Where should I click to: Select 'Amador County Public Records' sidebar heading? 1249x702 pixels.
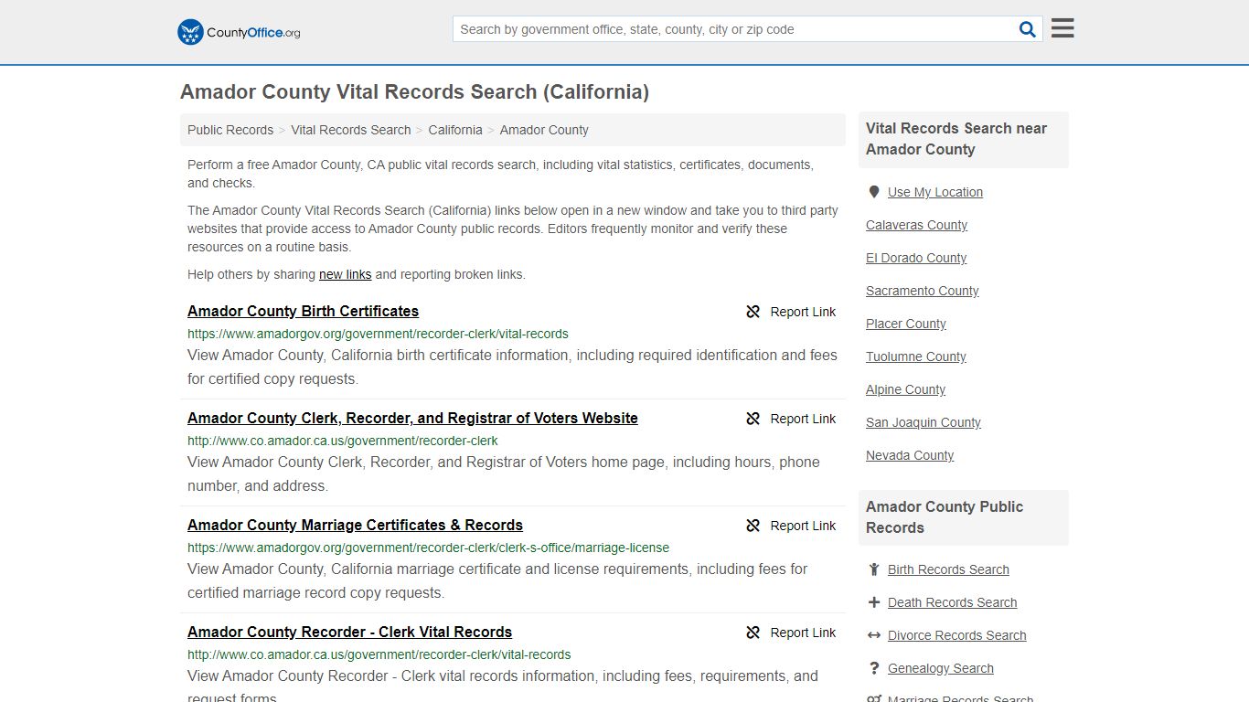point(945,517)
